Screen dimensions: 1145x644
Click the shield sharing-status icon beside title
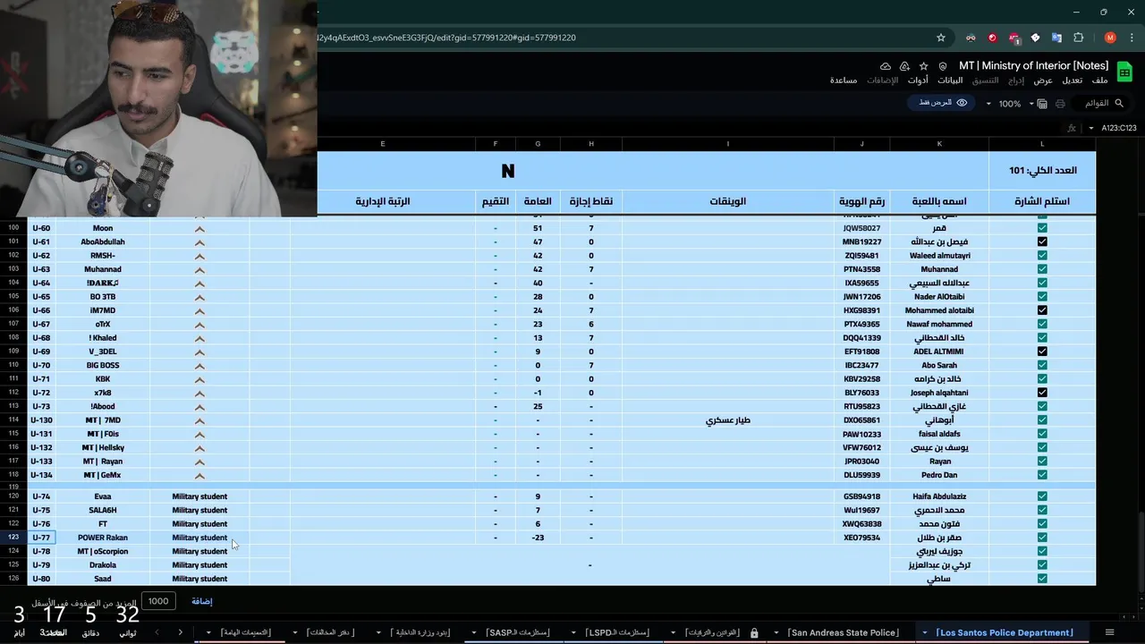(x=943, y=66)
